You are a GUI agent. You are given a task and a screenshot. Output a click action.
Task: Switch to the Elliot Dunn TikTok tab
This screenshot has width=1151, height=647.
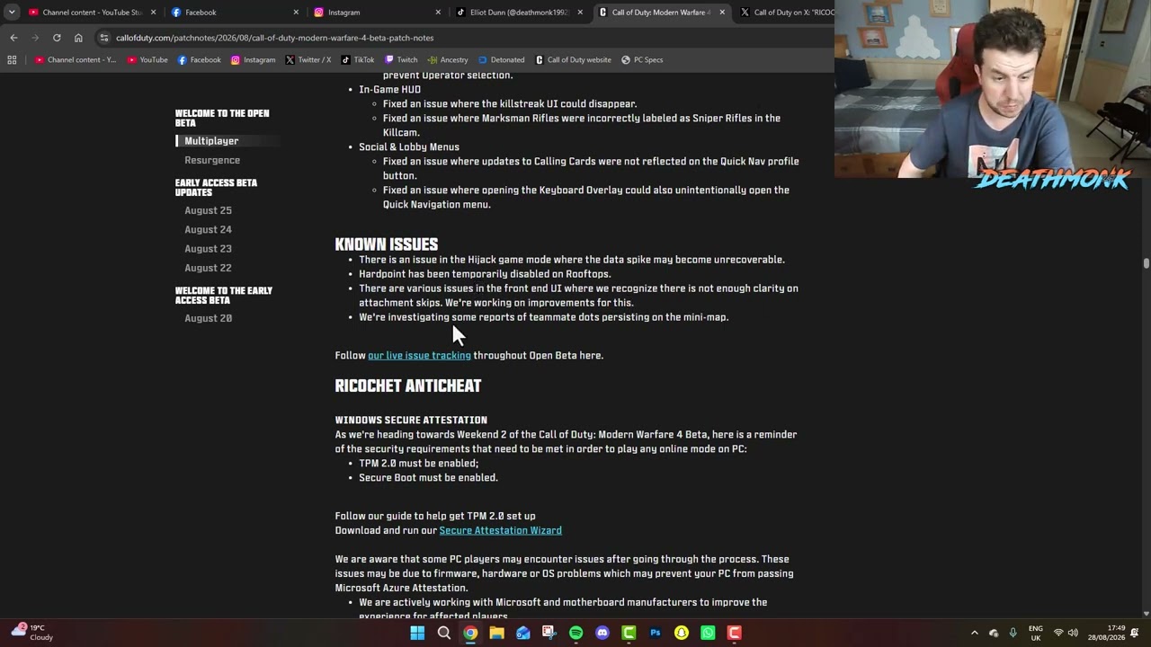(x=519, y=13)
